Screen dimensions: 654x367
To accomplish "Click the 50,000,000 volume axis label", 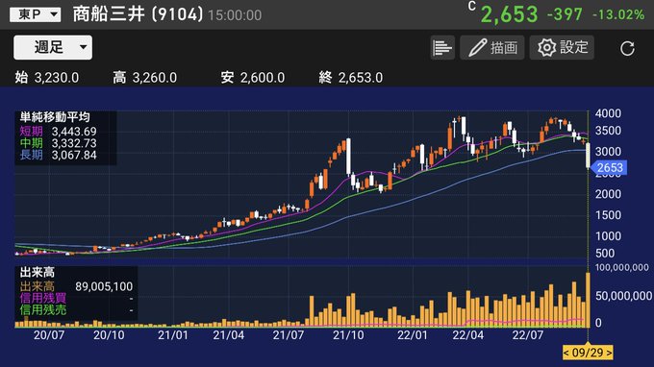I will pos(623,296).
